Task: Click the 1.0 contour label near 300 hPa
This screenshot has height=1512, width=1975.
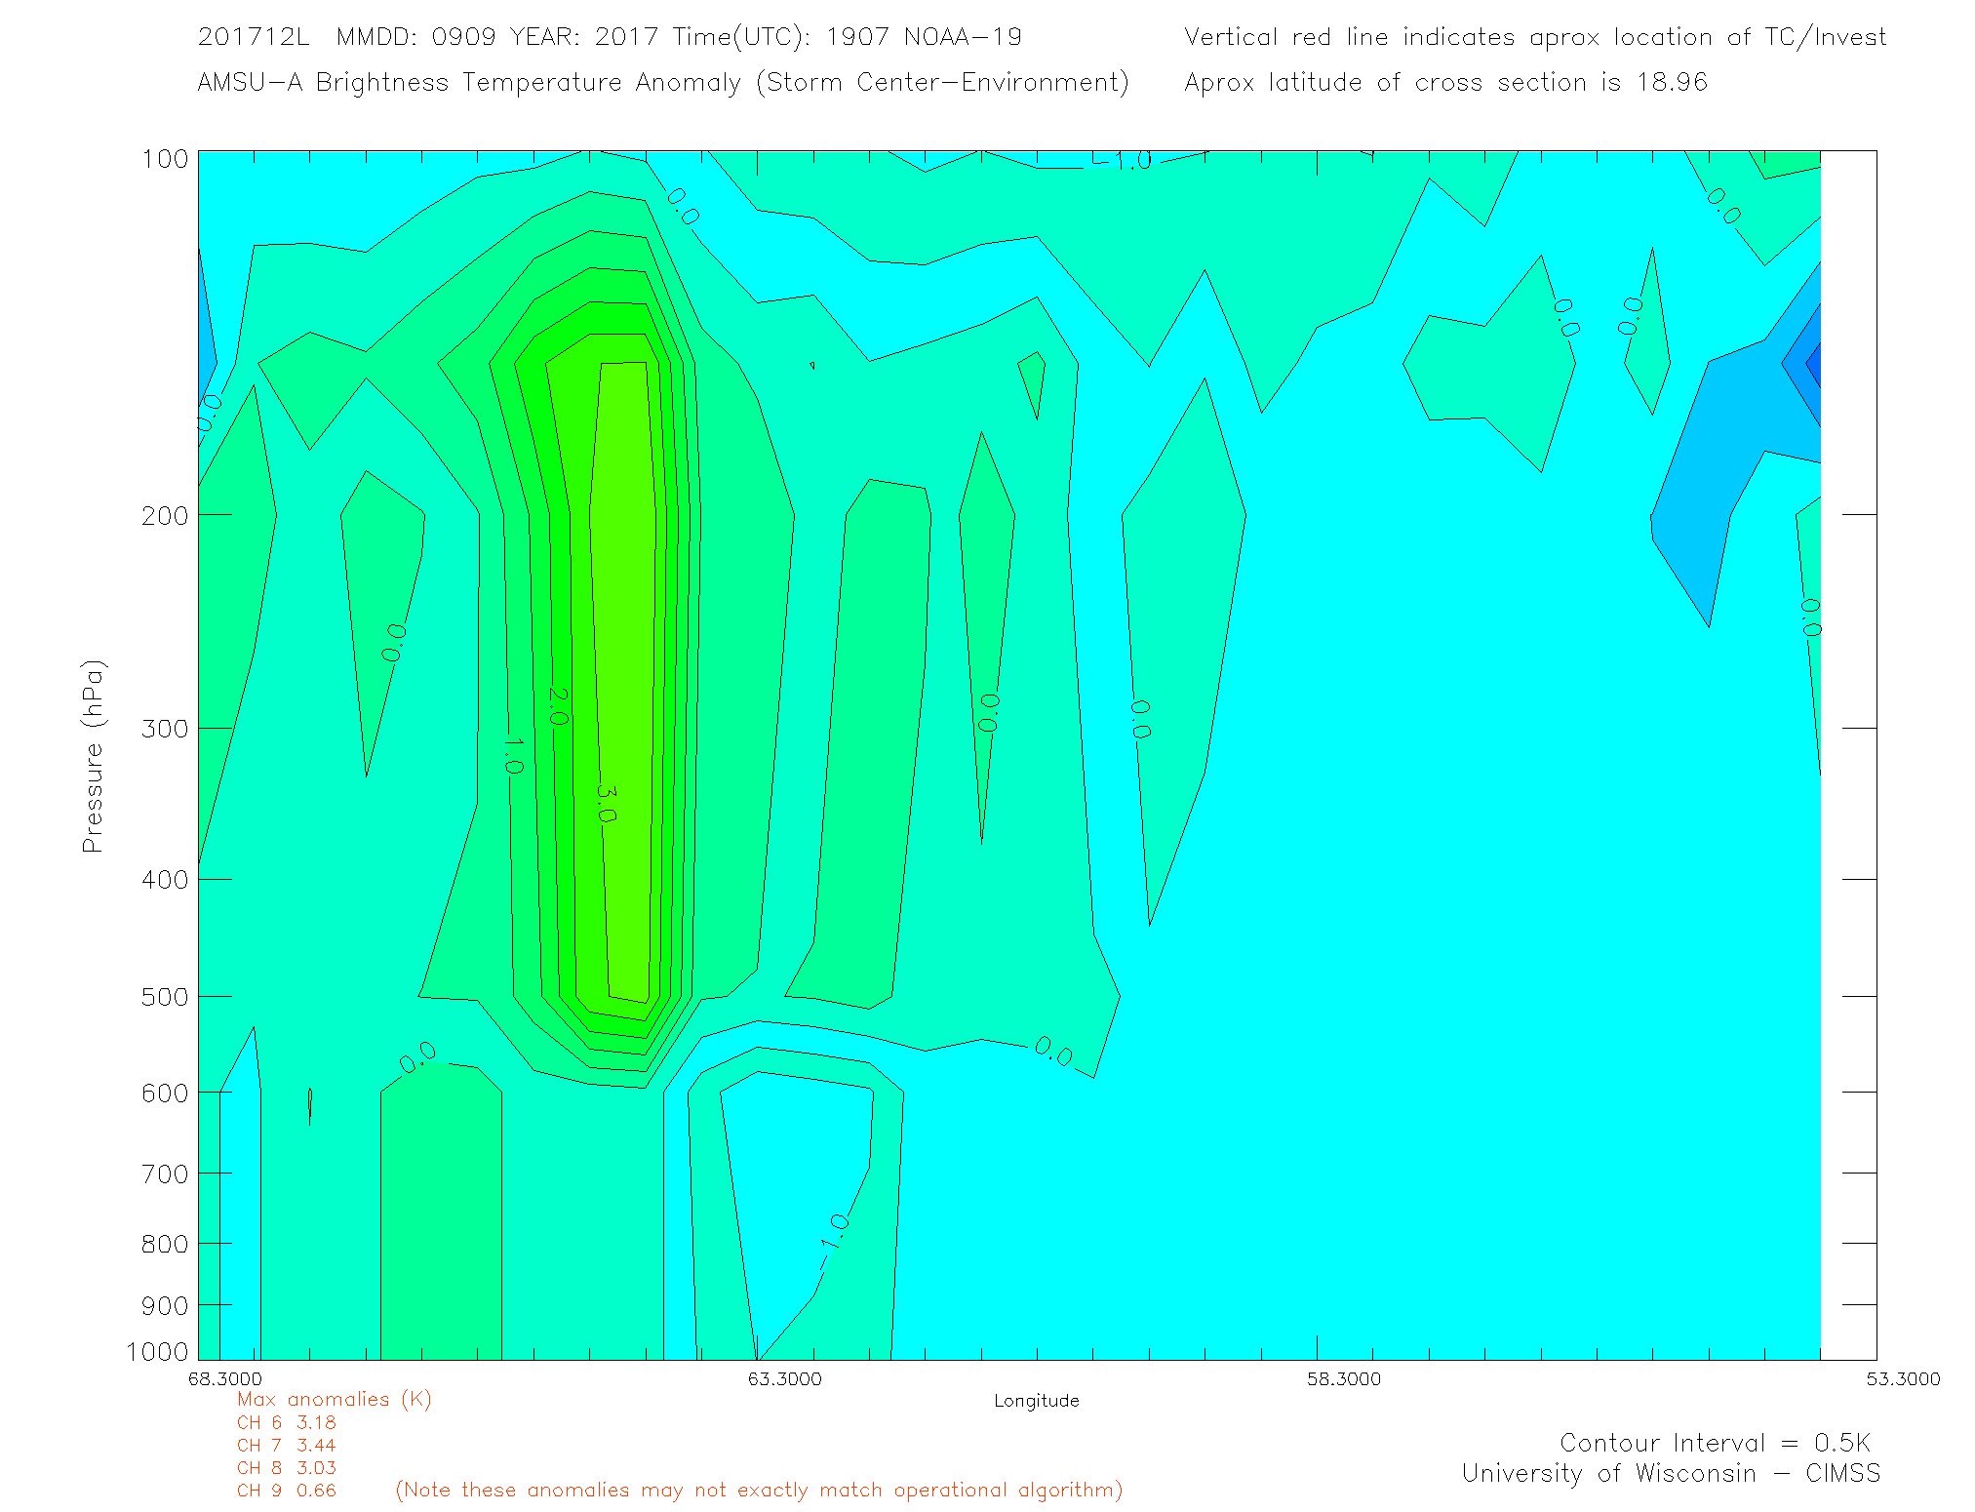Action: tap(513, 755)
